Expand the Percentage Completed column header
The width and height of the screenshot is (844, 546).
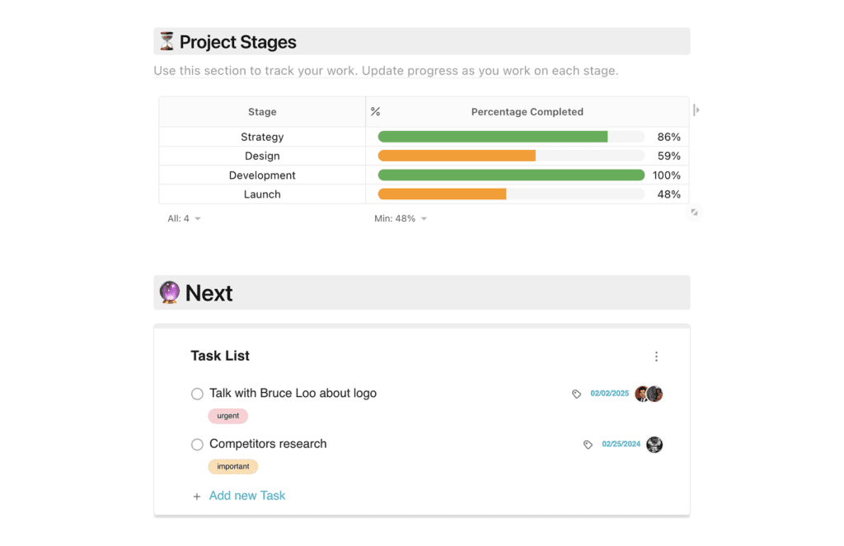point(527,111)
